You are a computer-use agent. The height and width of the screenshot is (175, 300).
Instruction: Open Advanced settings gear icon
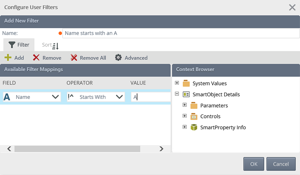(118, 58)
